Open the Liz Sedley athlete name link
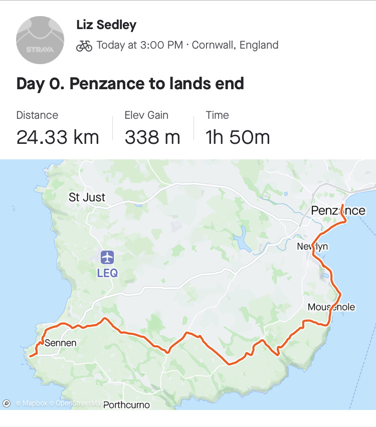The image size is (376, 427). pos(106,25)
